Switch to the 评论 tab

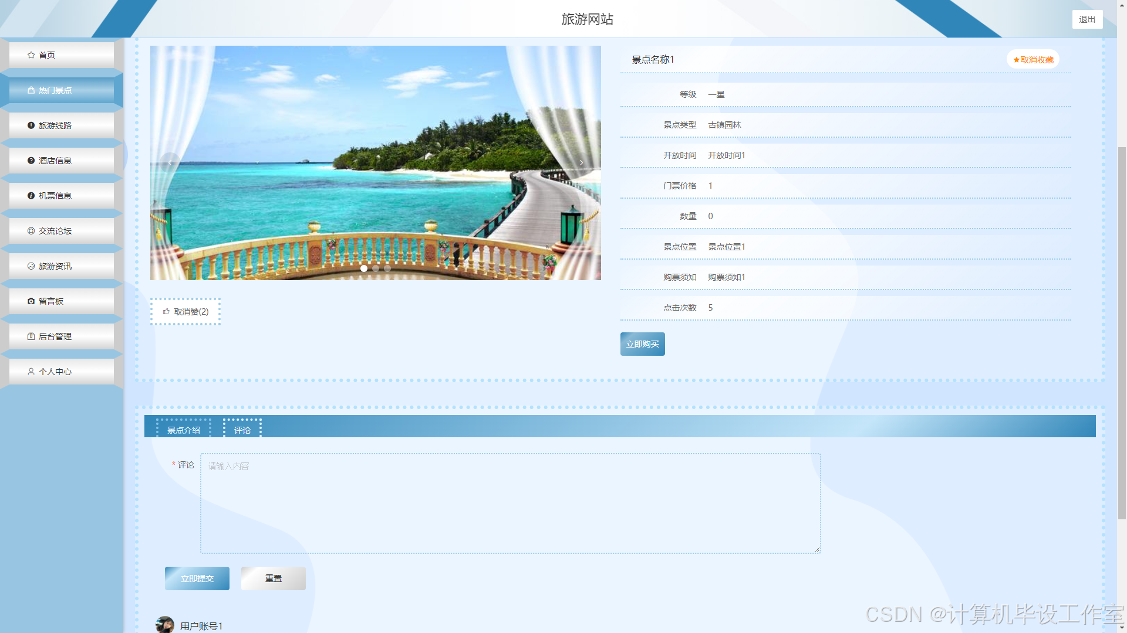[x=242, y=430]
